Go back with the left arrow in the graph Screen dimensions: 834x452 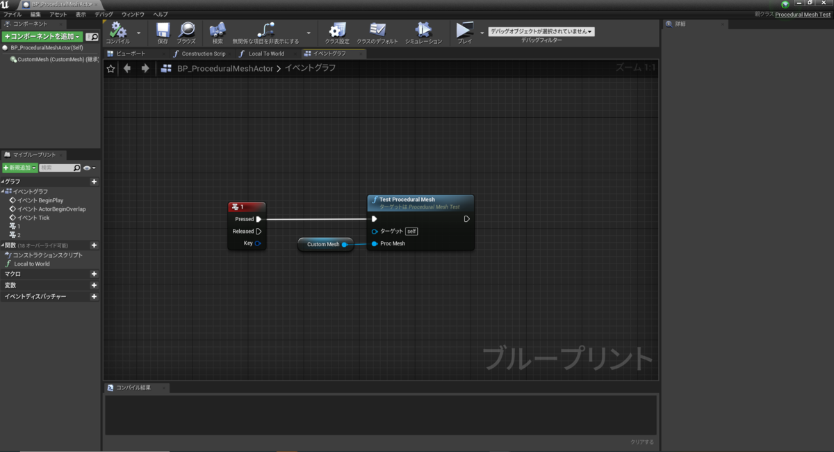(127, 68)
